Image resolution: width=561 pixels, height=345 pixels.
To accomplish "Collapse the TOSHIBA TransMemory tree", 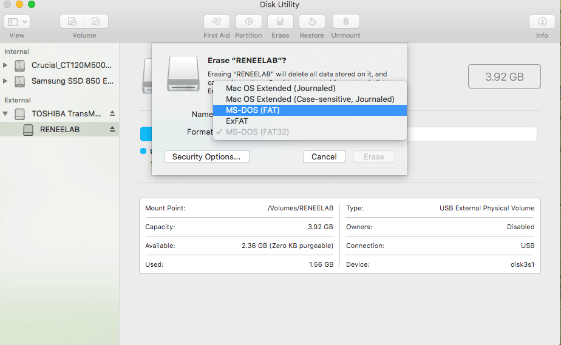I will point(5,113).
